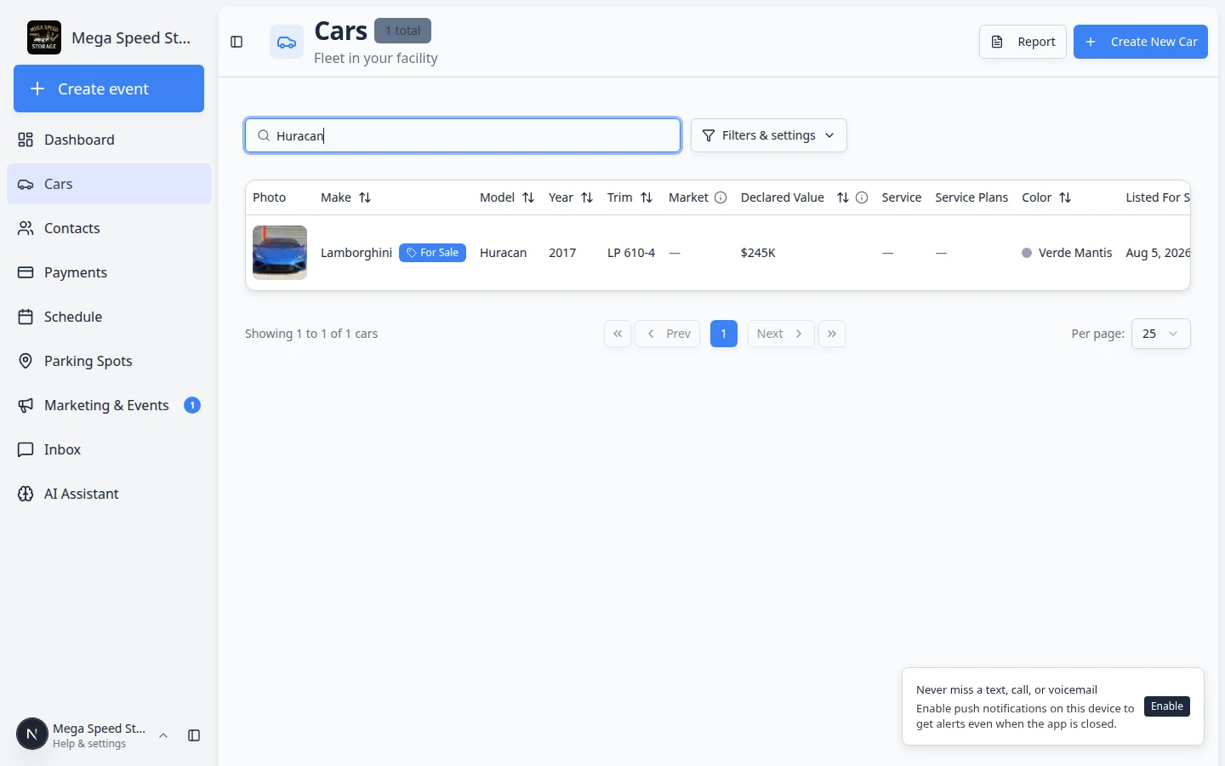Go to the Next page
1225x766 pixels.
point(781,334)
